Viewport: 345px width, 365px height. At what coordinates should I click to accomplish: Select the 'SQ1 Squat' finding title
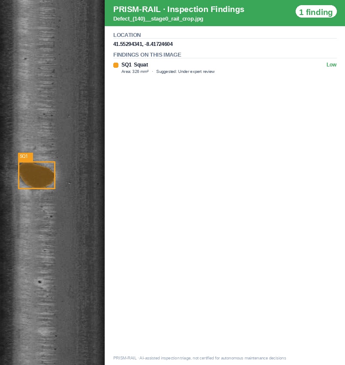pos(135,65)
